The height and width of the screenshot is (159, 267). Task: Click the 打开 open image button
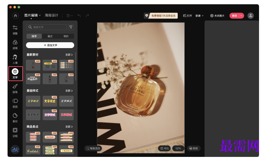click(x=187, y=15)
